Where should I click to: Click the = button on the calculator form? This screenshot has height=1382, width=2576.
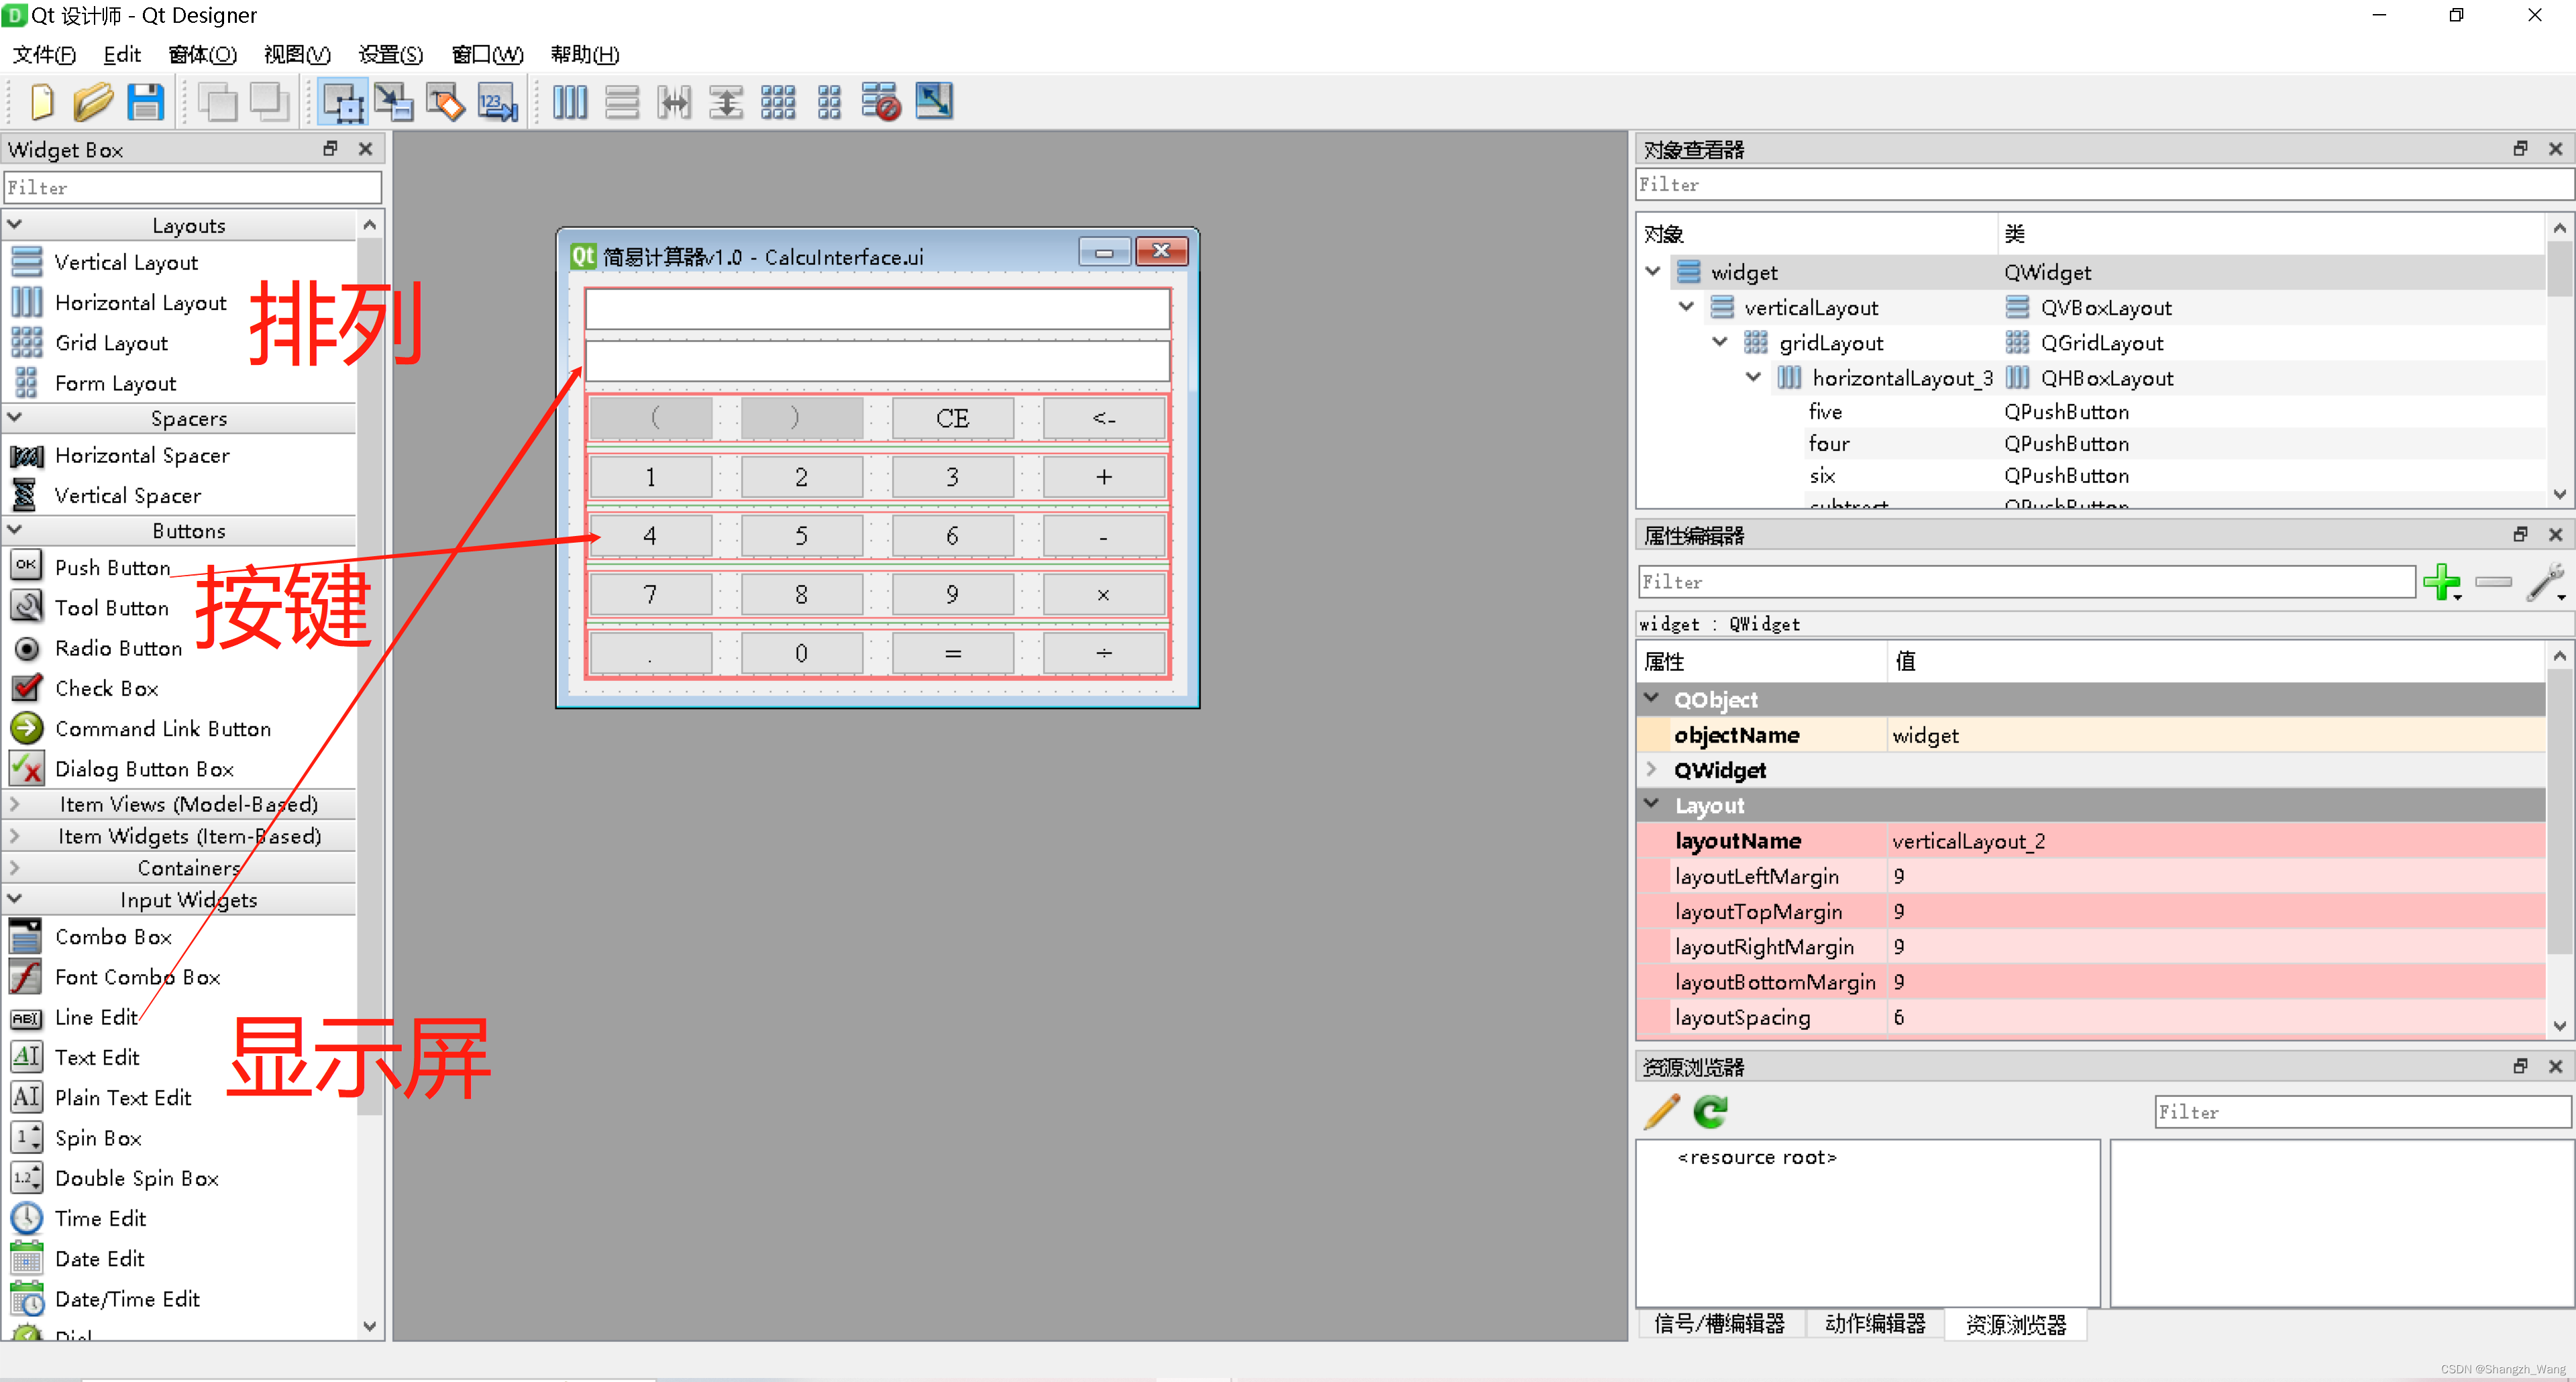[952, 653]
